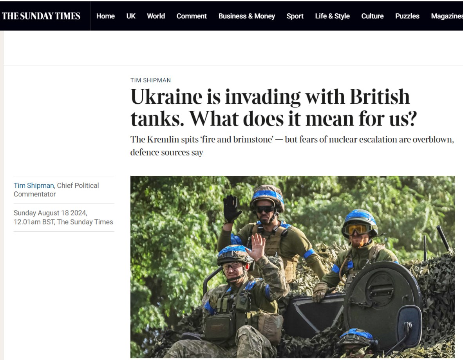Click the TIM SHIPMAN label above headline
This screenshot has height=360, width=463.
tap(150, 80)
